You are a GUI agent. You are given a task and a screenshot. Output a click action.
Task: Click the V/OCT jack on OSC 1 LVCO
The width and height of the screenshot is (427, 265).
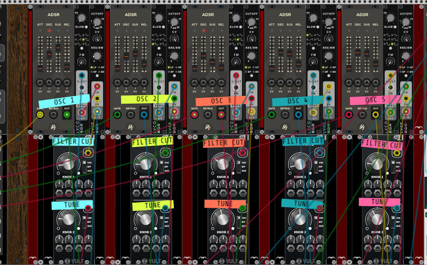(81, 75)
